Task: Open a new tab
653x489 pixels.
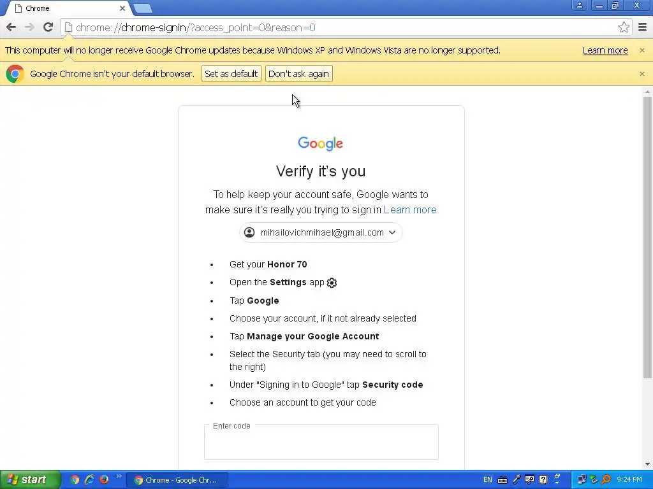Action: [143, 8]
